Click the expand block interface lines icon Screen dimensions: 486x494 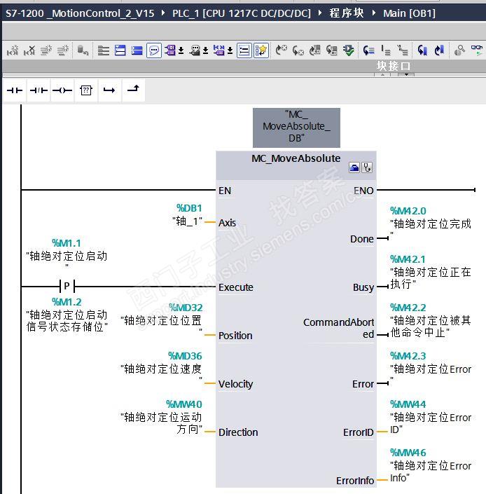point(103,50)
